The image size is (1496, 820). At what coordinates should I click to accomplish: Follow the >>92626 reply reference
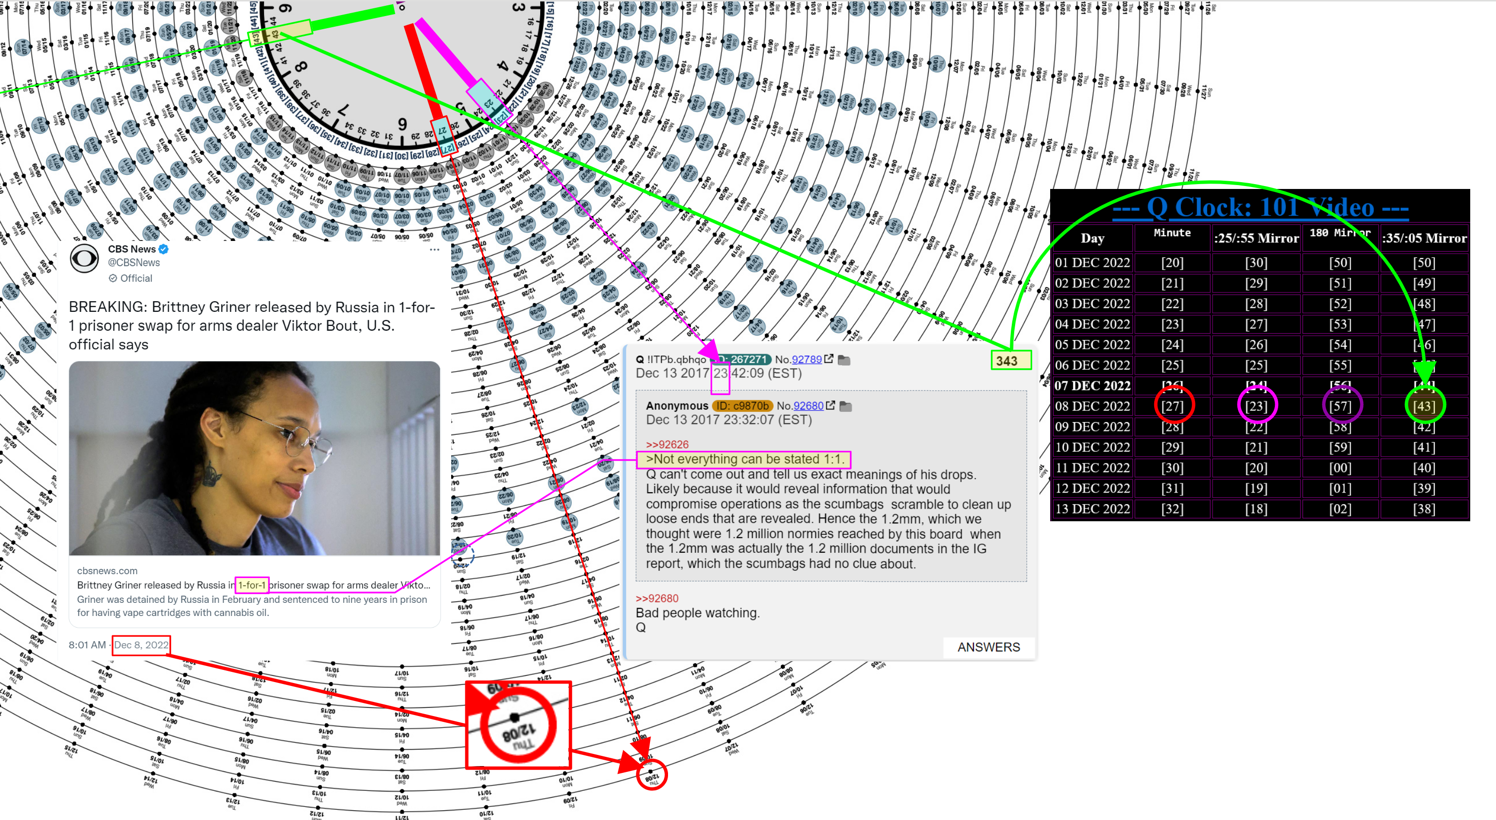pos(667,444)
